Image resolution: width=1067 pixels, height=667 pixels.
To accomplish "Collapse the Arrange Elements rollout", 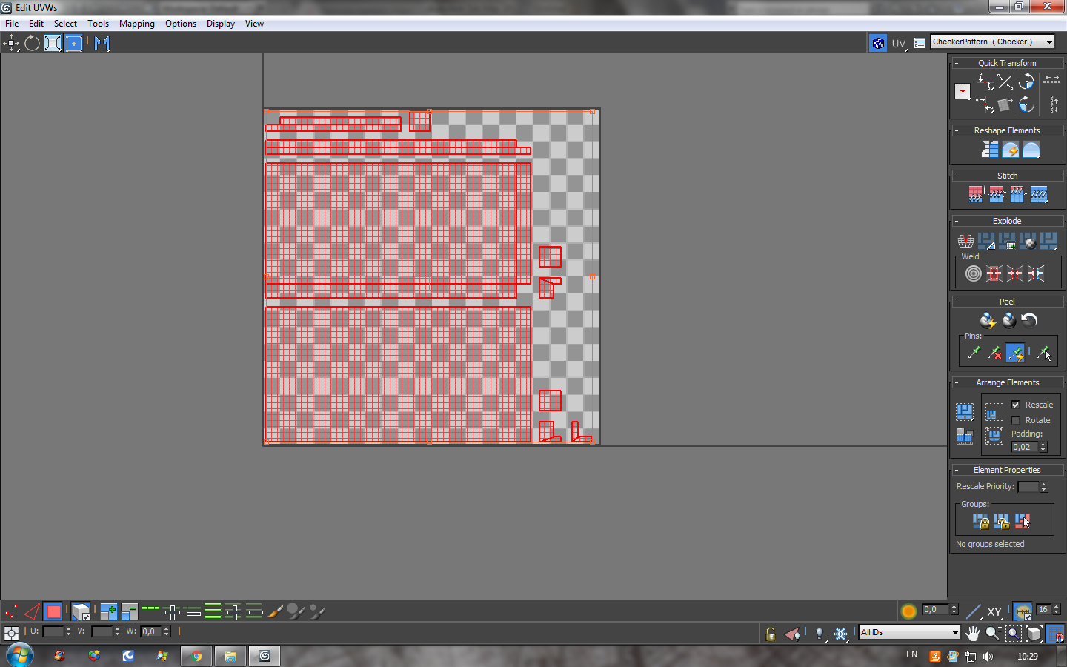I will (957, 382).
